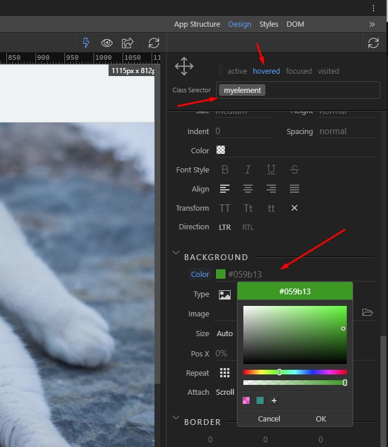
Task: Toggle Strikethrough font style
Action: coord(294,170)
